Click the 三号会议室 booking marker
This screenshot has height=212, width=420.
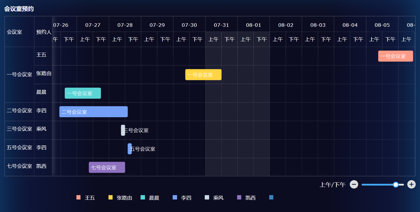point(123,130)
